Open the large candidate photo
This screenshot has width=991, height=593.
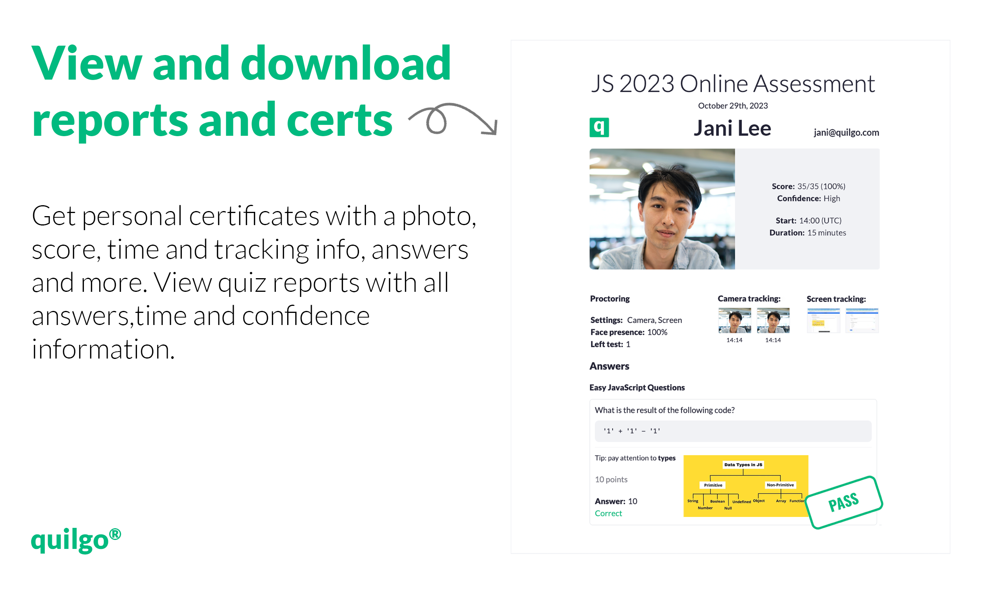662,209
